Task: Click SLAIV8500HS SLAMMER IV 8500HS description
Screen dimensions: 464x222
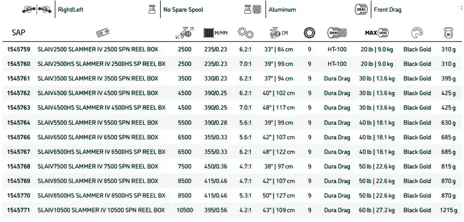Action: tap(101, 196)
